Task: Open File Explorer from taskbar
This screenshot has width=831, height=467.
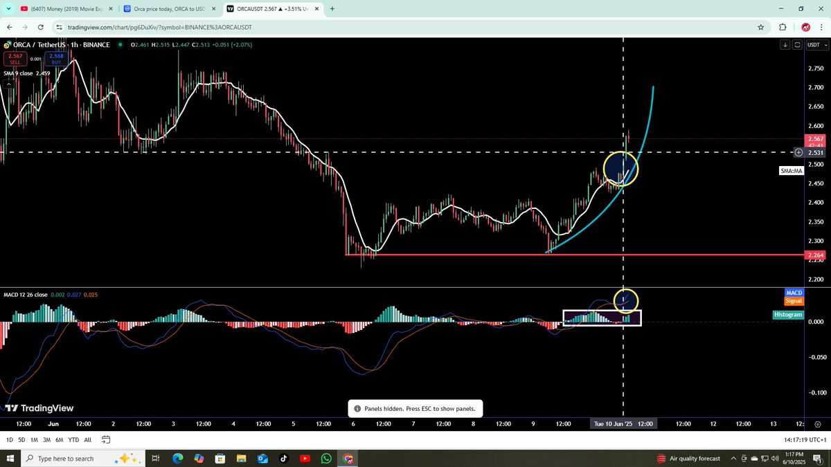Action: coord(242,458)
